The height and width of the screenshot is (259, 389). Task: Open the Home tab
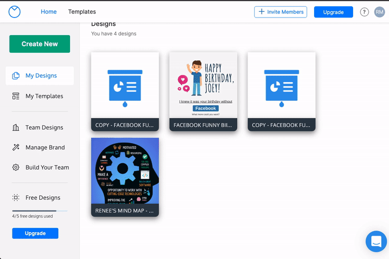tap(49, 12)
